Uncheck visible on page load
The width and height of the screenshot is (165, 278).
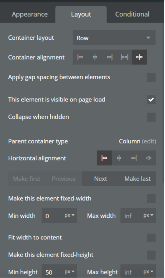click(151, 100)
